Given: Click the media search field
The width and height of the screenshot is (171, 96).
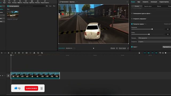Looking at the screenshot, I should 33,6.
